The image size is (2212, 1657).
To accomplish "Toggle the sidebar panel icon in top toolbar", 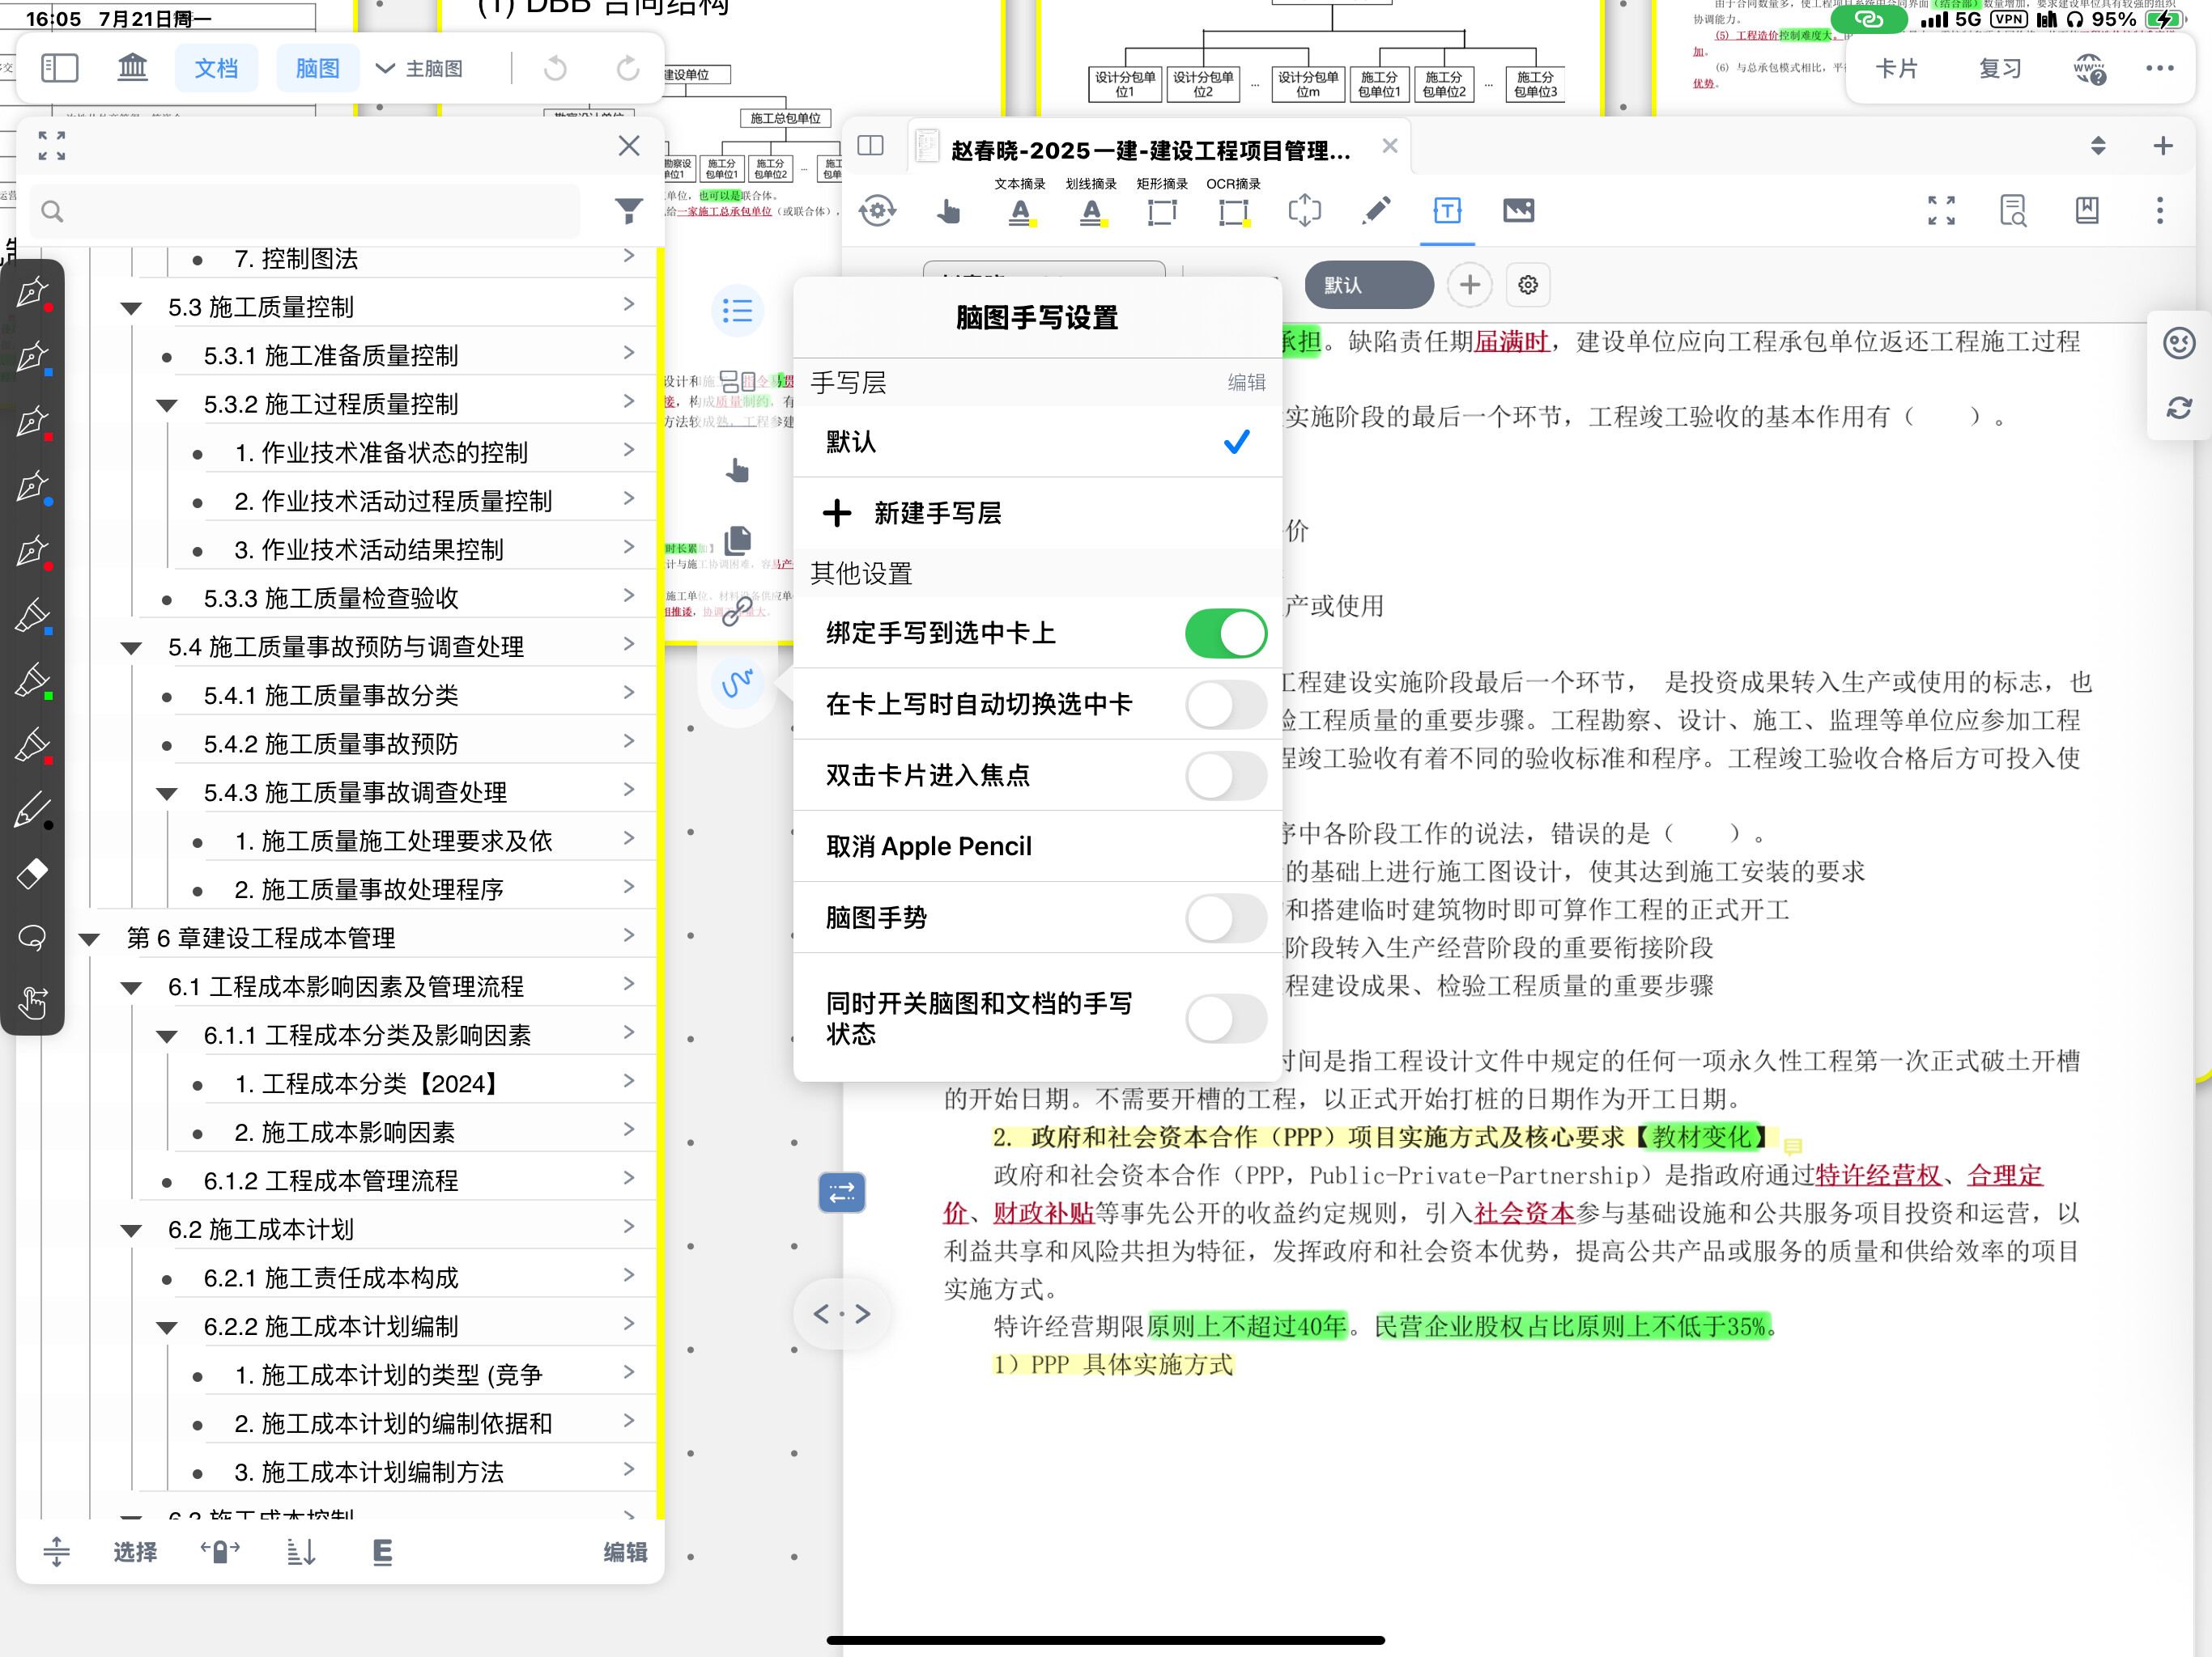I will [x=59, y=68].
